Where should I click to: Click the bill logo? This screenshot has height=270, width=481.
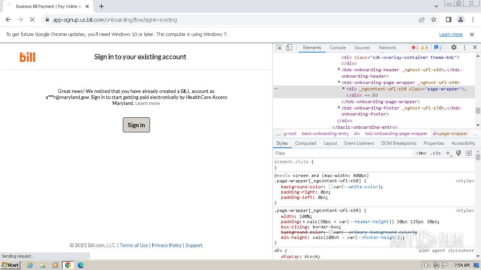27,57
